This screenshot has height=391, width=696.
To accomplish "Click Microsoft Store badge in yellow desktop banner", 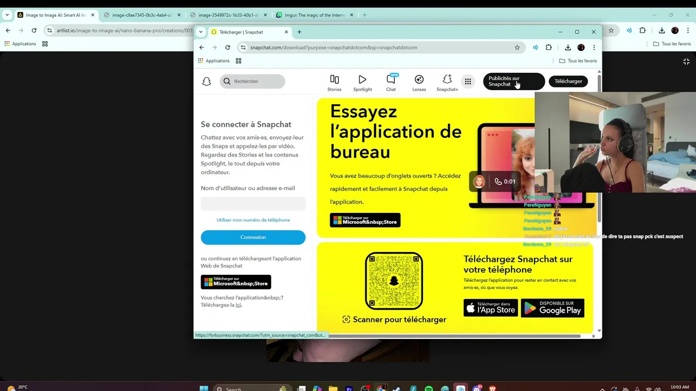I will 365,220.
